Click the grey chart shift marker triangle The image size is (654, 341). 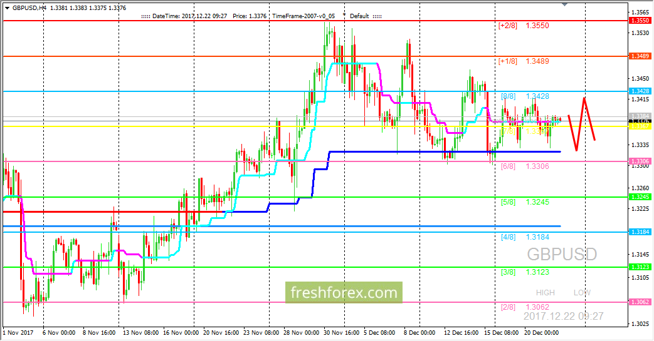click(565, 4)
